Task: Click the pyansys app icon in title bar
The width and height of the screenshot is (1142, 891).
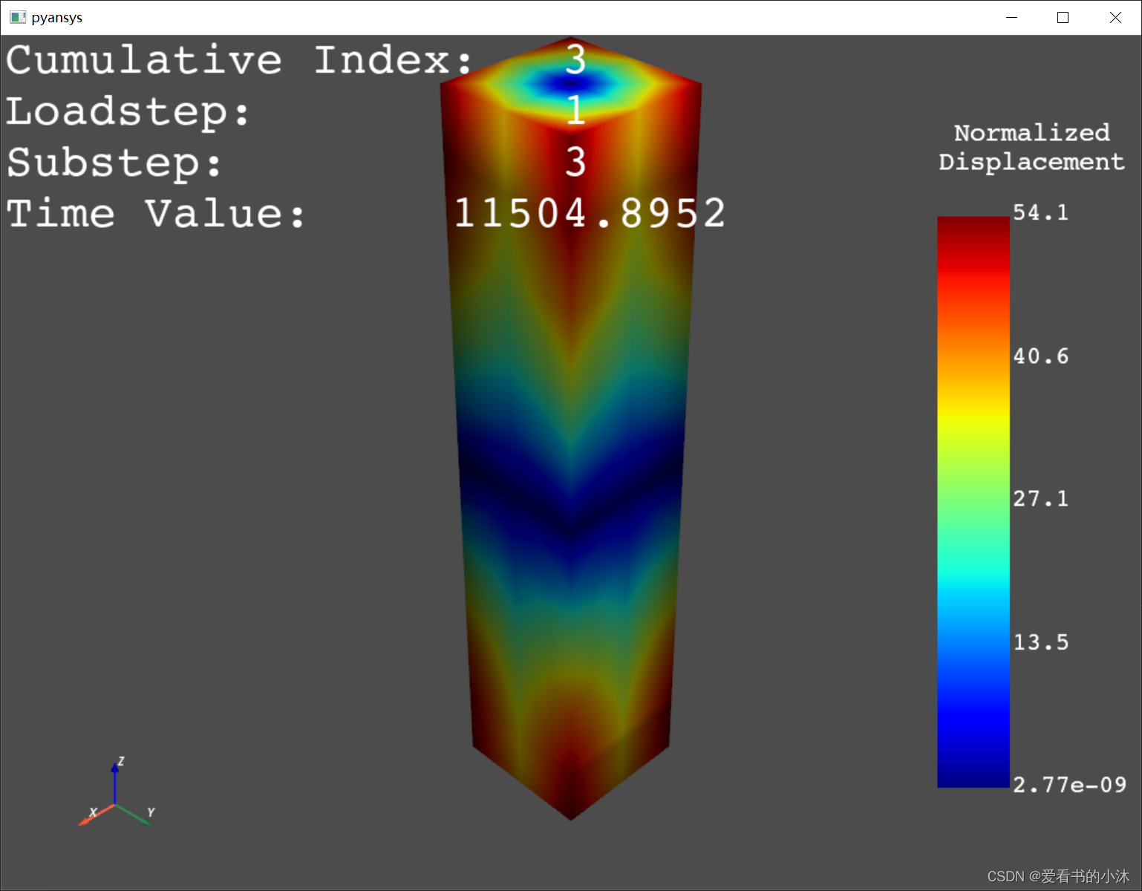Action: [x=18, y=17]
